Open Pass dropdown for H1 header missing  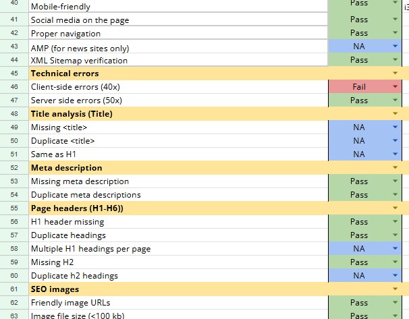395,221
